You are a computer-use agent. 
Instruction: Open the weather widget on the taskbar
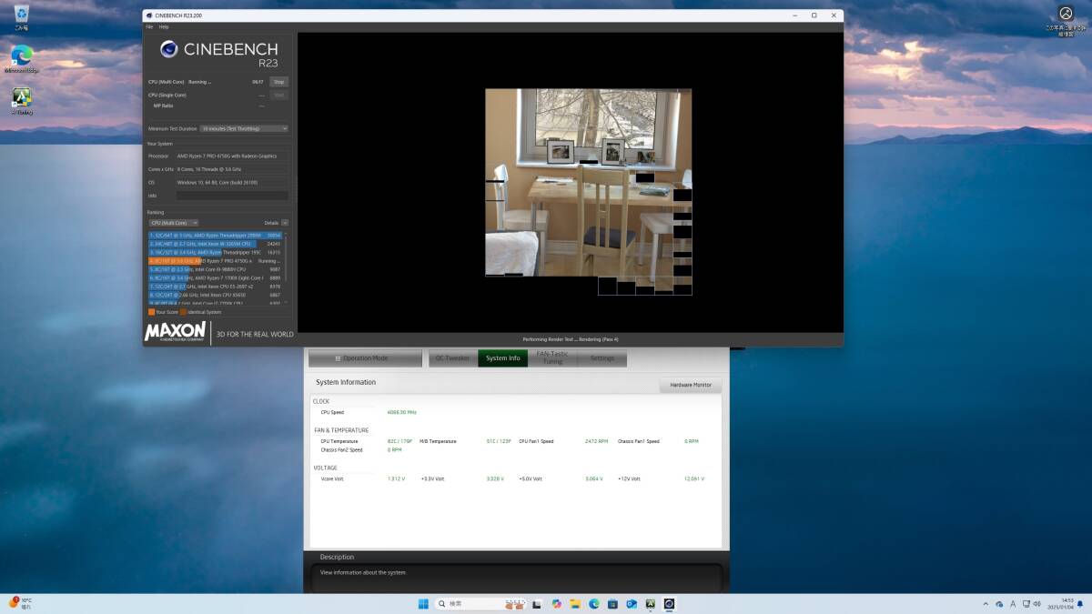(20, 603)
